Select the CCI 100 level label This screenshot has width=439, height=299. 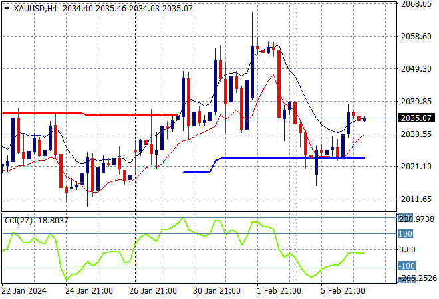coord(405,233)
